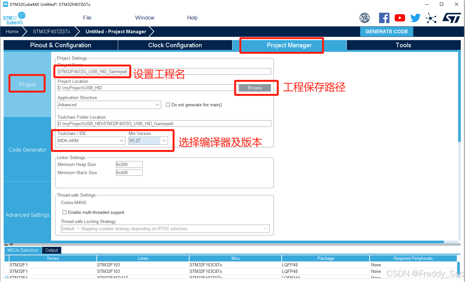Image resolution: width=465 pixels, height=282 pixels.
Task: Sort by the Series column header
Action: point(53,258)
